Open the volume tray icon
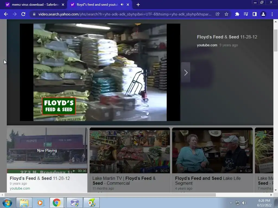This screenshot has height=208, width=278. pos(244,203)
